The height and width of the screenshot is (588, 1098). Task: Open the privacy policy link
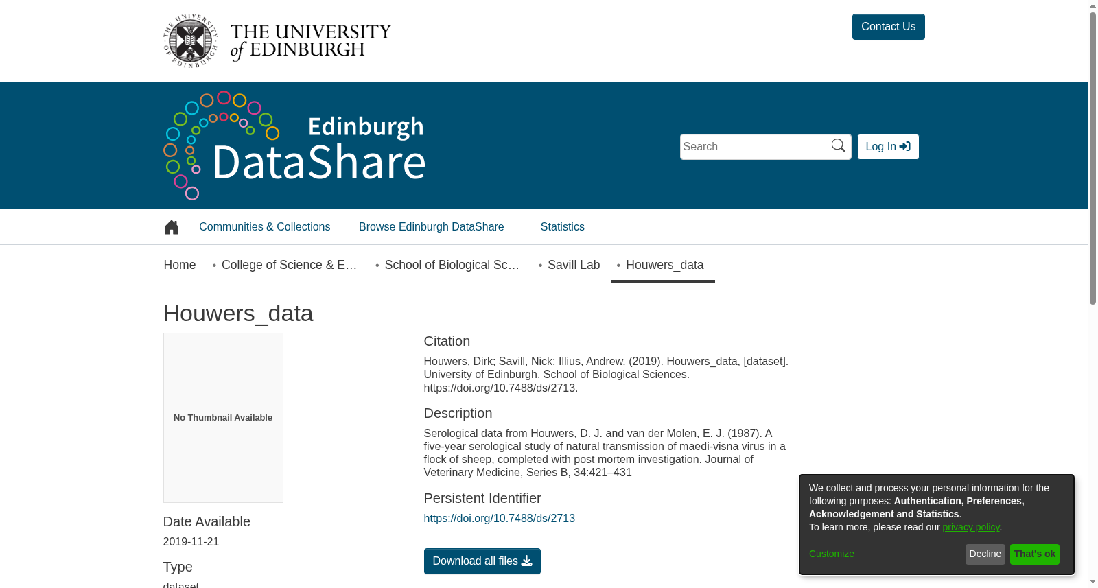970,527
